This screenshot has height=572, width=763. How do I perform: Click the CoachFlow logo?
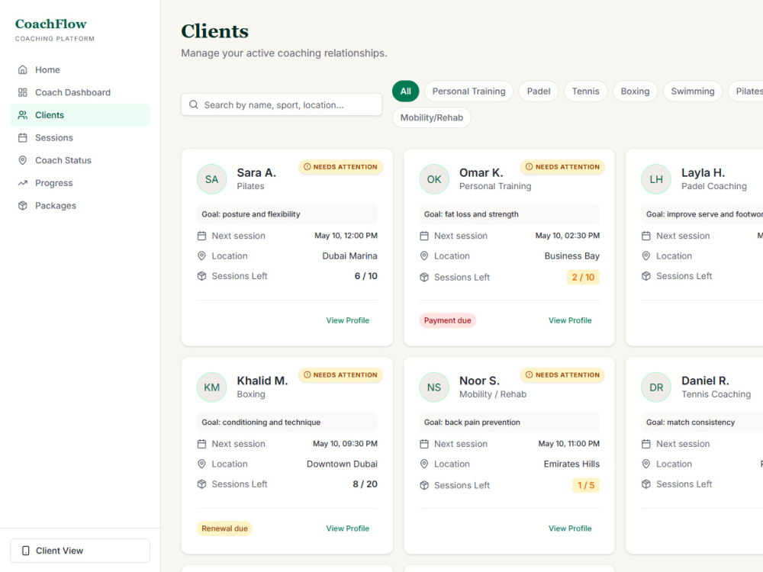pos(50,24)
